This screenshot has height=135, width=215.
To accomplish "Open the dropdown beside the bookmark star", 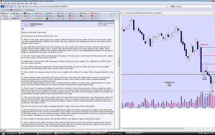I will click(170, 7).
